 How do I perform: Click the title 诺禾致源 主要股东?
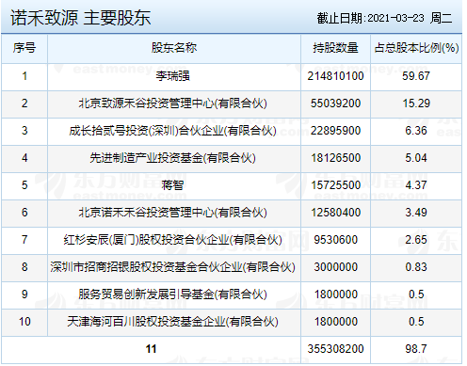[x=81, y=18]
